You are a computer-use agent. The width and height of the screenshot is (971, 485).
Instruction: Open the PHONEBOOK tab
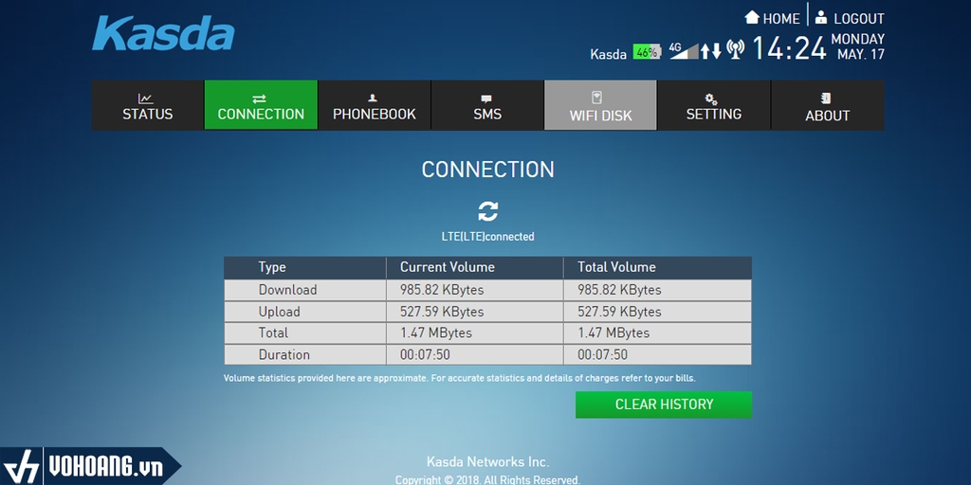tap(374, 105)
